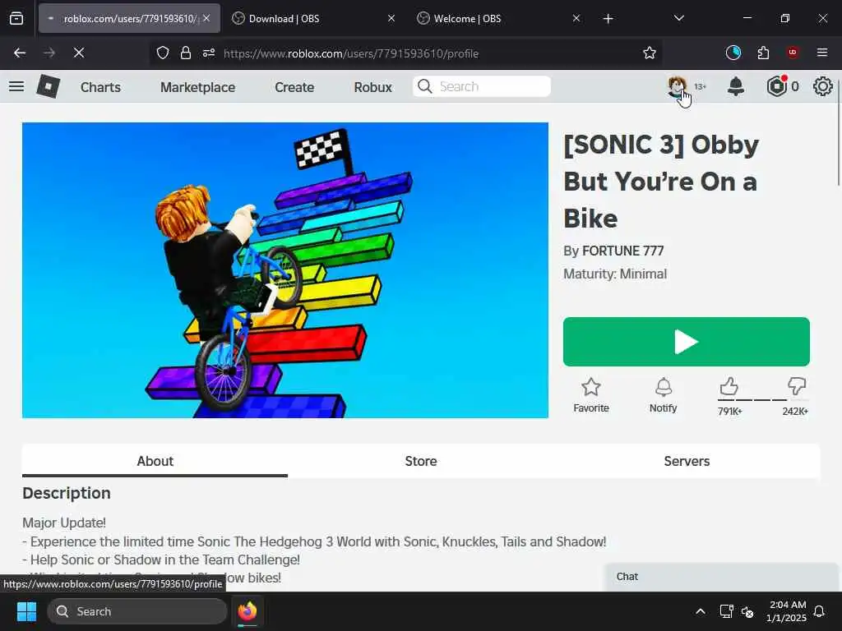The image size is (842, 631).
Task: Open the Roblox hamburger navigation menu
Action: pyautogui.click(x=16, y=86)
